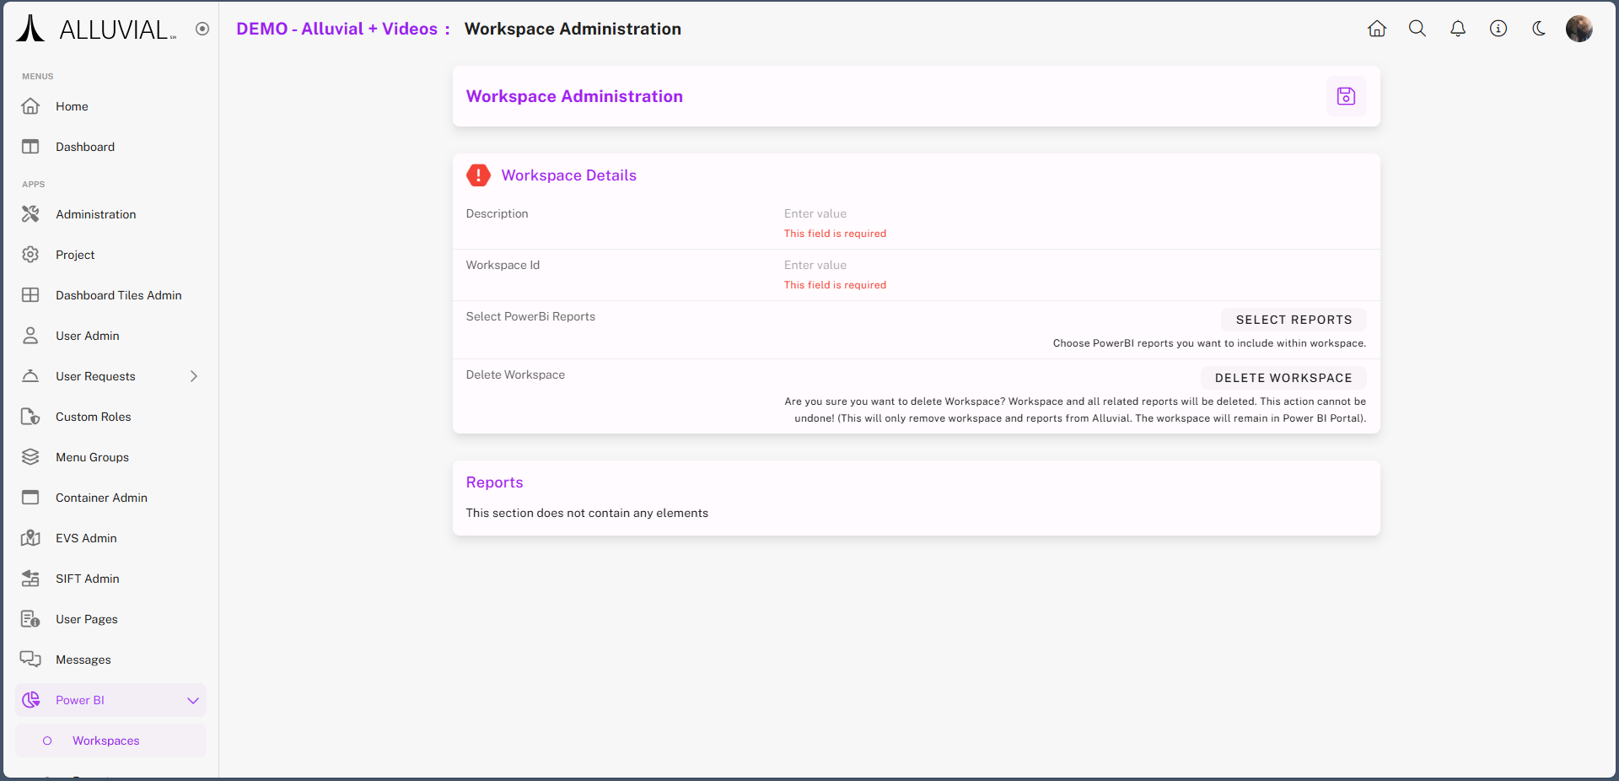Toggle dark mode with moon icon
The image size is (1619, 781).
[x=1538, y=29]
